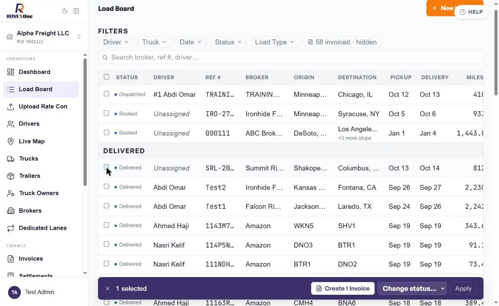
Task: Check the Test1 Laredo load row
Action: click(106, 206)
